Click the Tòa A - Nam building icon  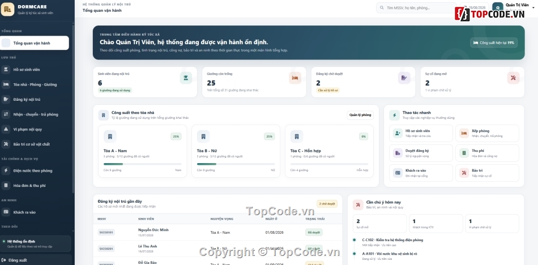[x=110, y=136]
